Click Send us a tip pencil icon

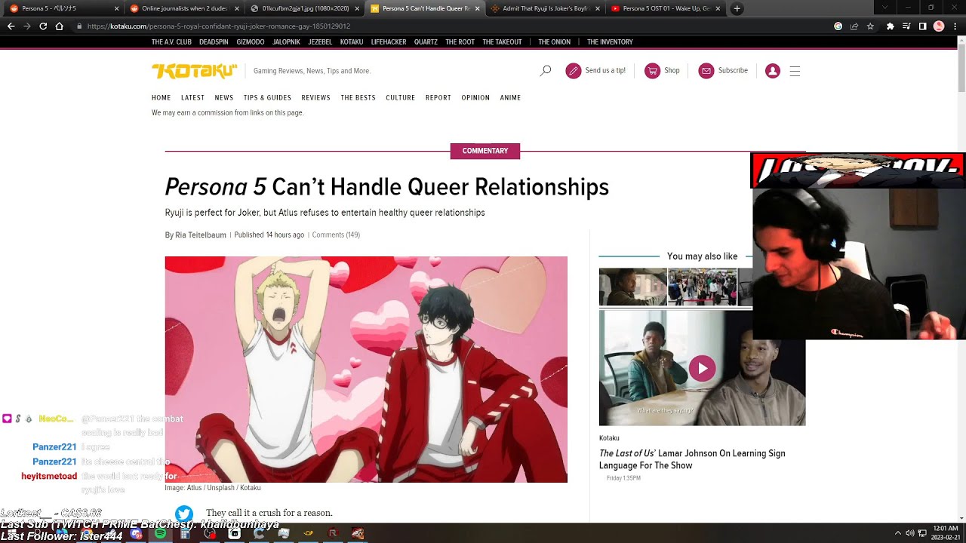[x=574, y=71]
